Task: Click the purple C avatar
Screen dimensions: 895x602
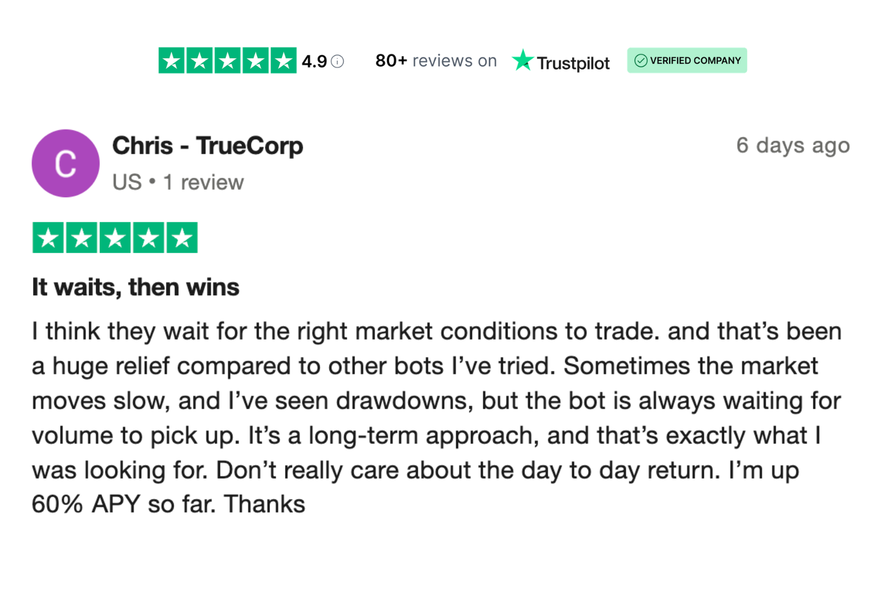Action: click(x=65, y=163)
